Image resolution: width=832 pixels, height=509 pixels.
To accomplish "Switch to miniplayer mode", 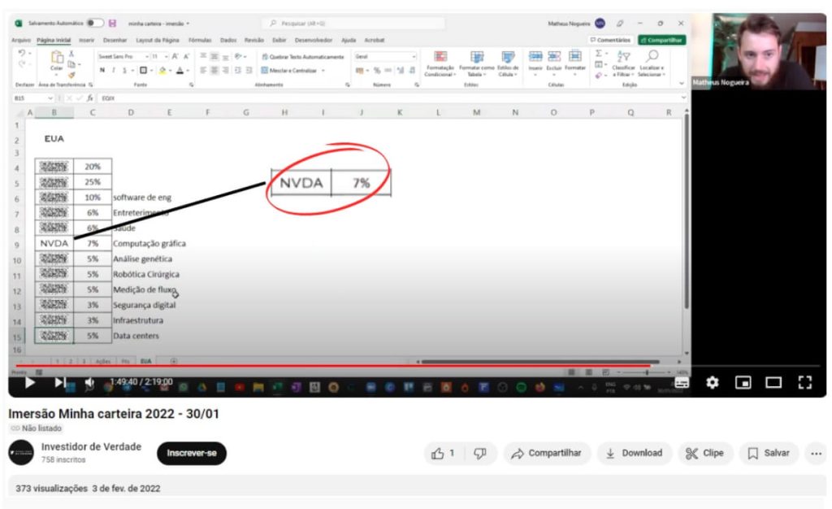I will tap(743, 382).
